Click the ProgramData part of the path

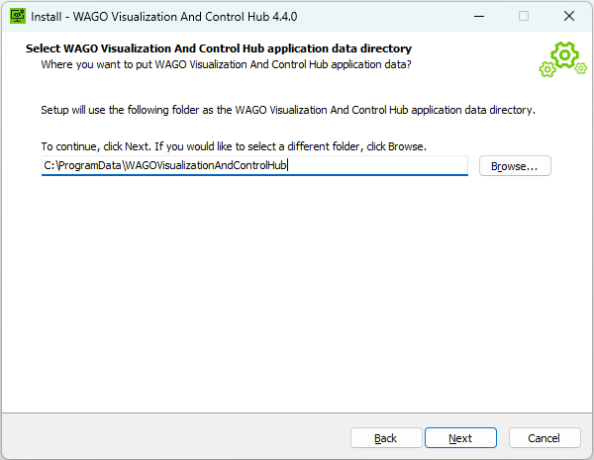coord(89,166)
